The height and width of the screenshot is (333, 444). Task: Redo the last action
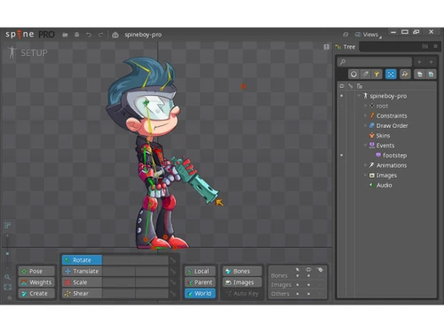point(100,35)
